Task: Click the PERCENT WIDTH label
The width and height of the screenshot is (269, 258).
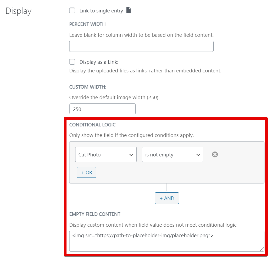Action: [x=87, y=24]
